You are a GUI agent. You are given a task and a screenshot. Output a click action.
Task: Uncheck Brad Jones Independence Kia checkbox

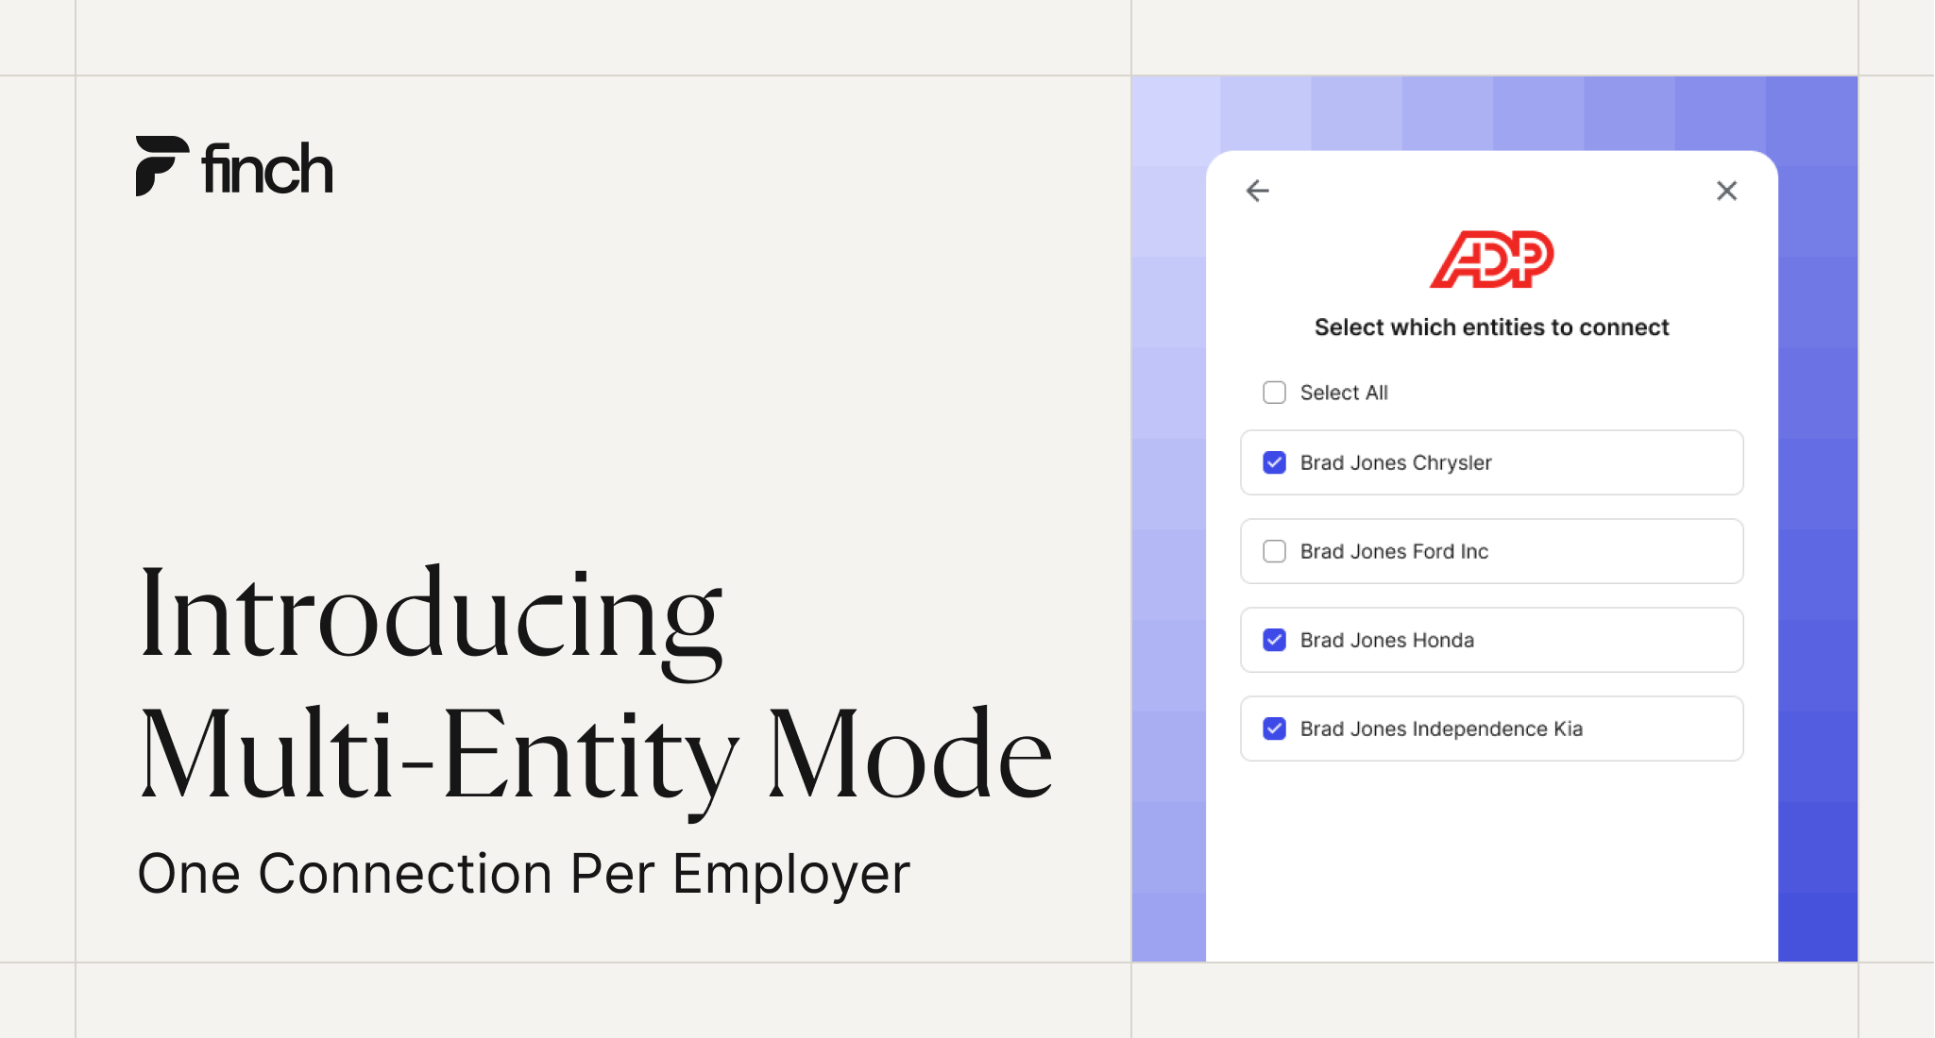pos(1274,728)
